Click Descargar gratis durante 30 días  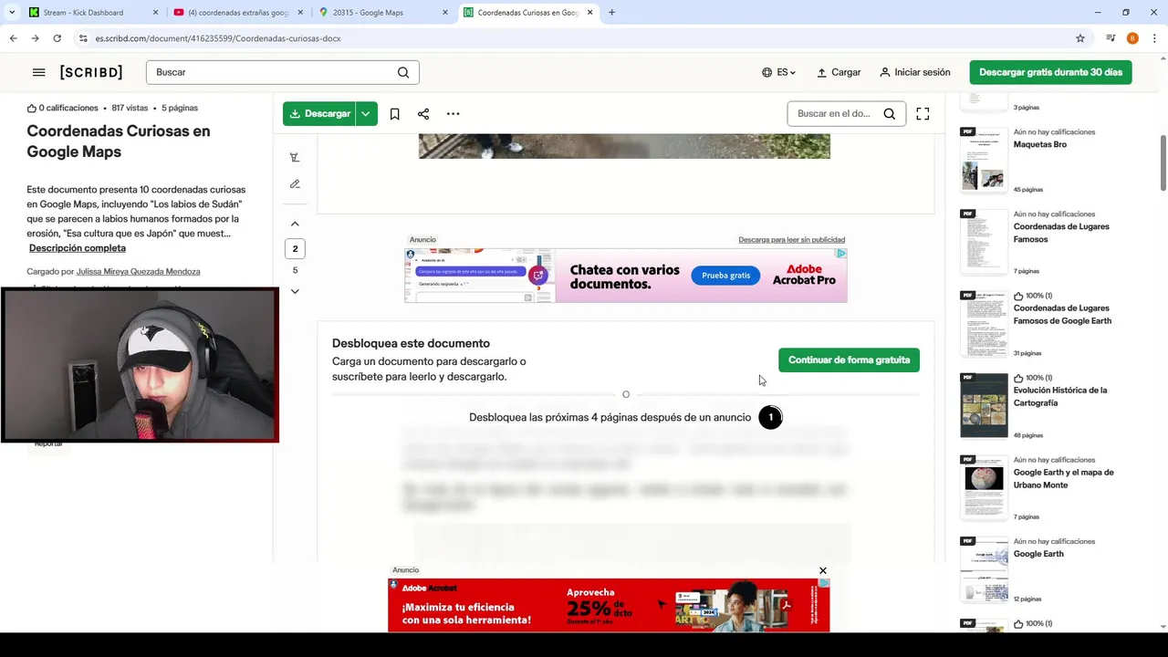pyautogui.click(x=1050, y=72)
